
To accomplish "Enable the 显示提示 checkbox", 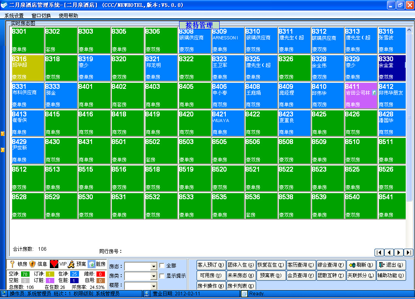I will pos(162,276).
